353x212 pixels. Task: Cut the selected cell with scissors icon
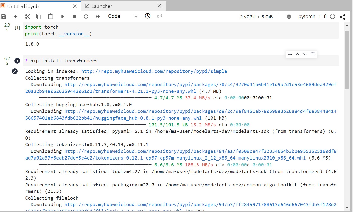(27, 17)
